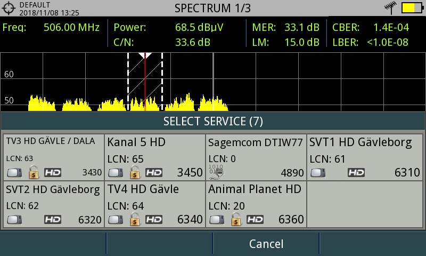Tap the 60 level label on spectrum axis
426x256 pixels.
pos(9,74)
